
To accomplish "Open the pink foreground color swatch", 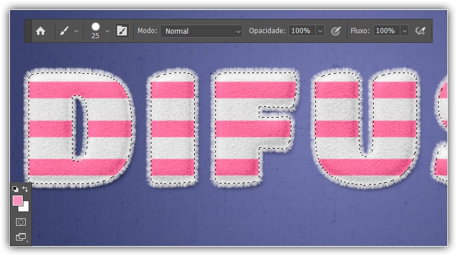I will point(17,201).
